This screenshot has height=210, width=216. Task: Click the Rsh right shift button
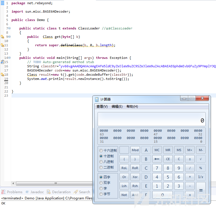(x=135, y=186)
